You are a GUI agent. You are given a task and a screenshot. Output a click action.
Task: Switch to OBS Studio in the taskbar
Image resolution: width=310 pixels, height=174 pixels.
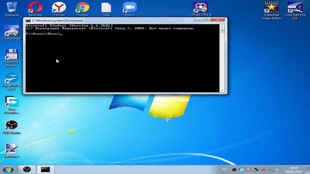click(27, 170)
